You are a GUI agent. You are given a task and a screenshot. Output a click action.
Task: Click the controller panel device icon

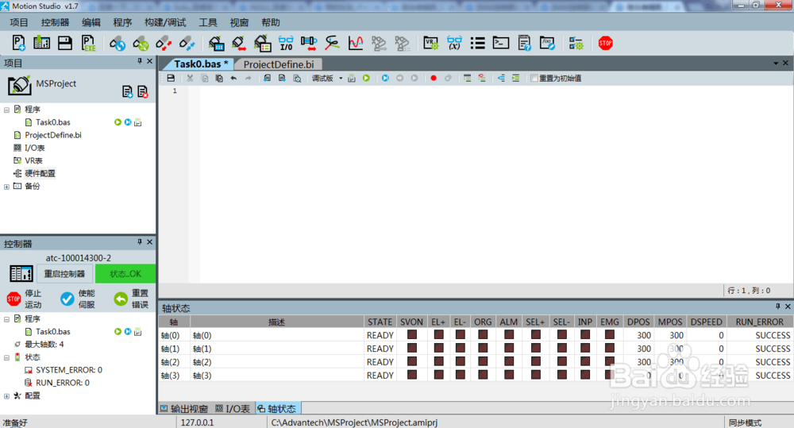(21, 273)
